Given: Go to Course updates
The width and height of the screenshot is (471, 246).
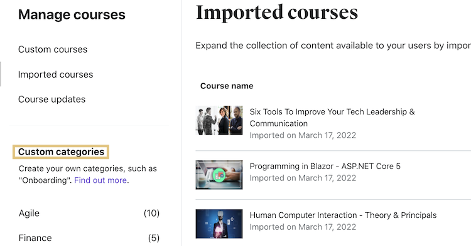Looking at the screenshot, I should click(51, 100).
